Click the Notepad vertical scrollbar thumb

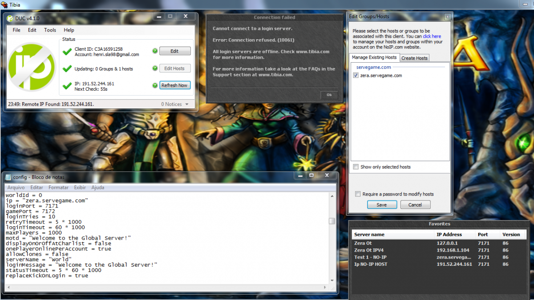click(x=332, y=221)
